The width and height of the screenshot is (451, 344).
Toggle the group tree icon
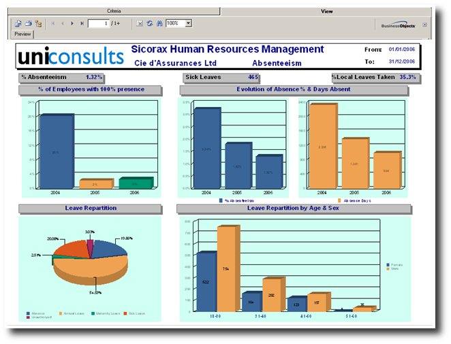[x=38, y=23]
